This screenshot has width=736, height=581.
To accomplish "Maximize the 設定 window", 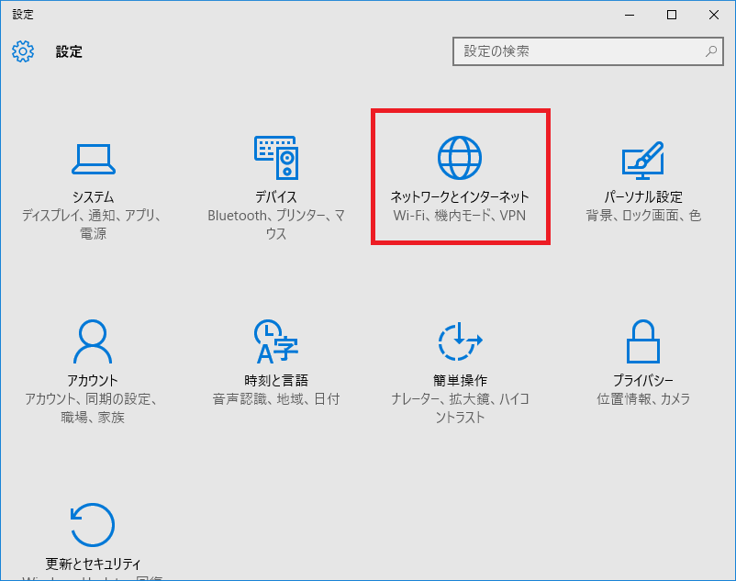I will 672,15.
